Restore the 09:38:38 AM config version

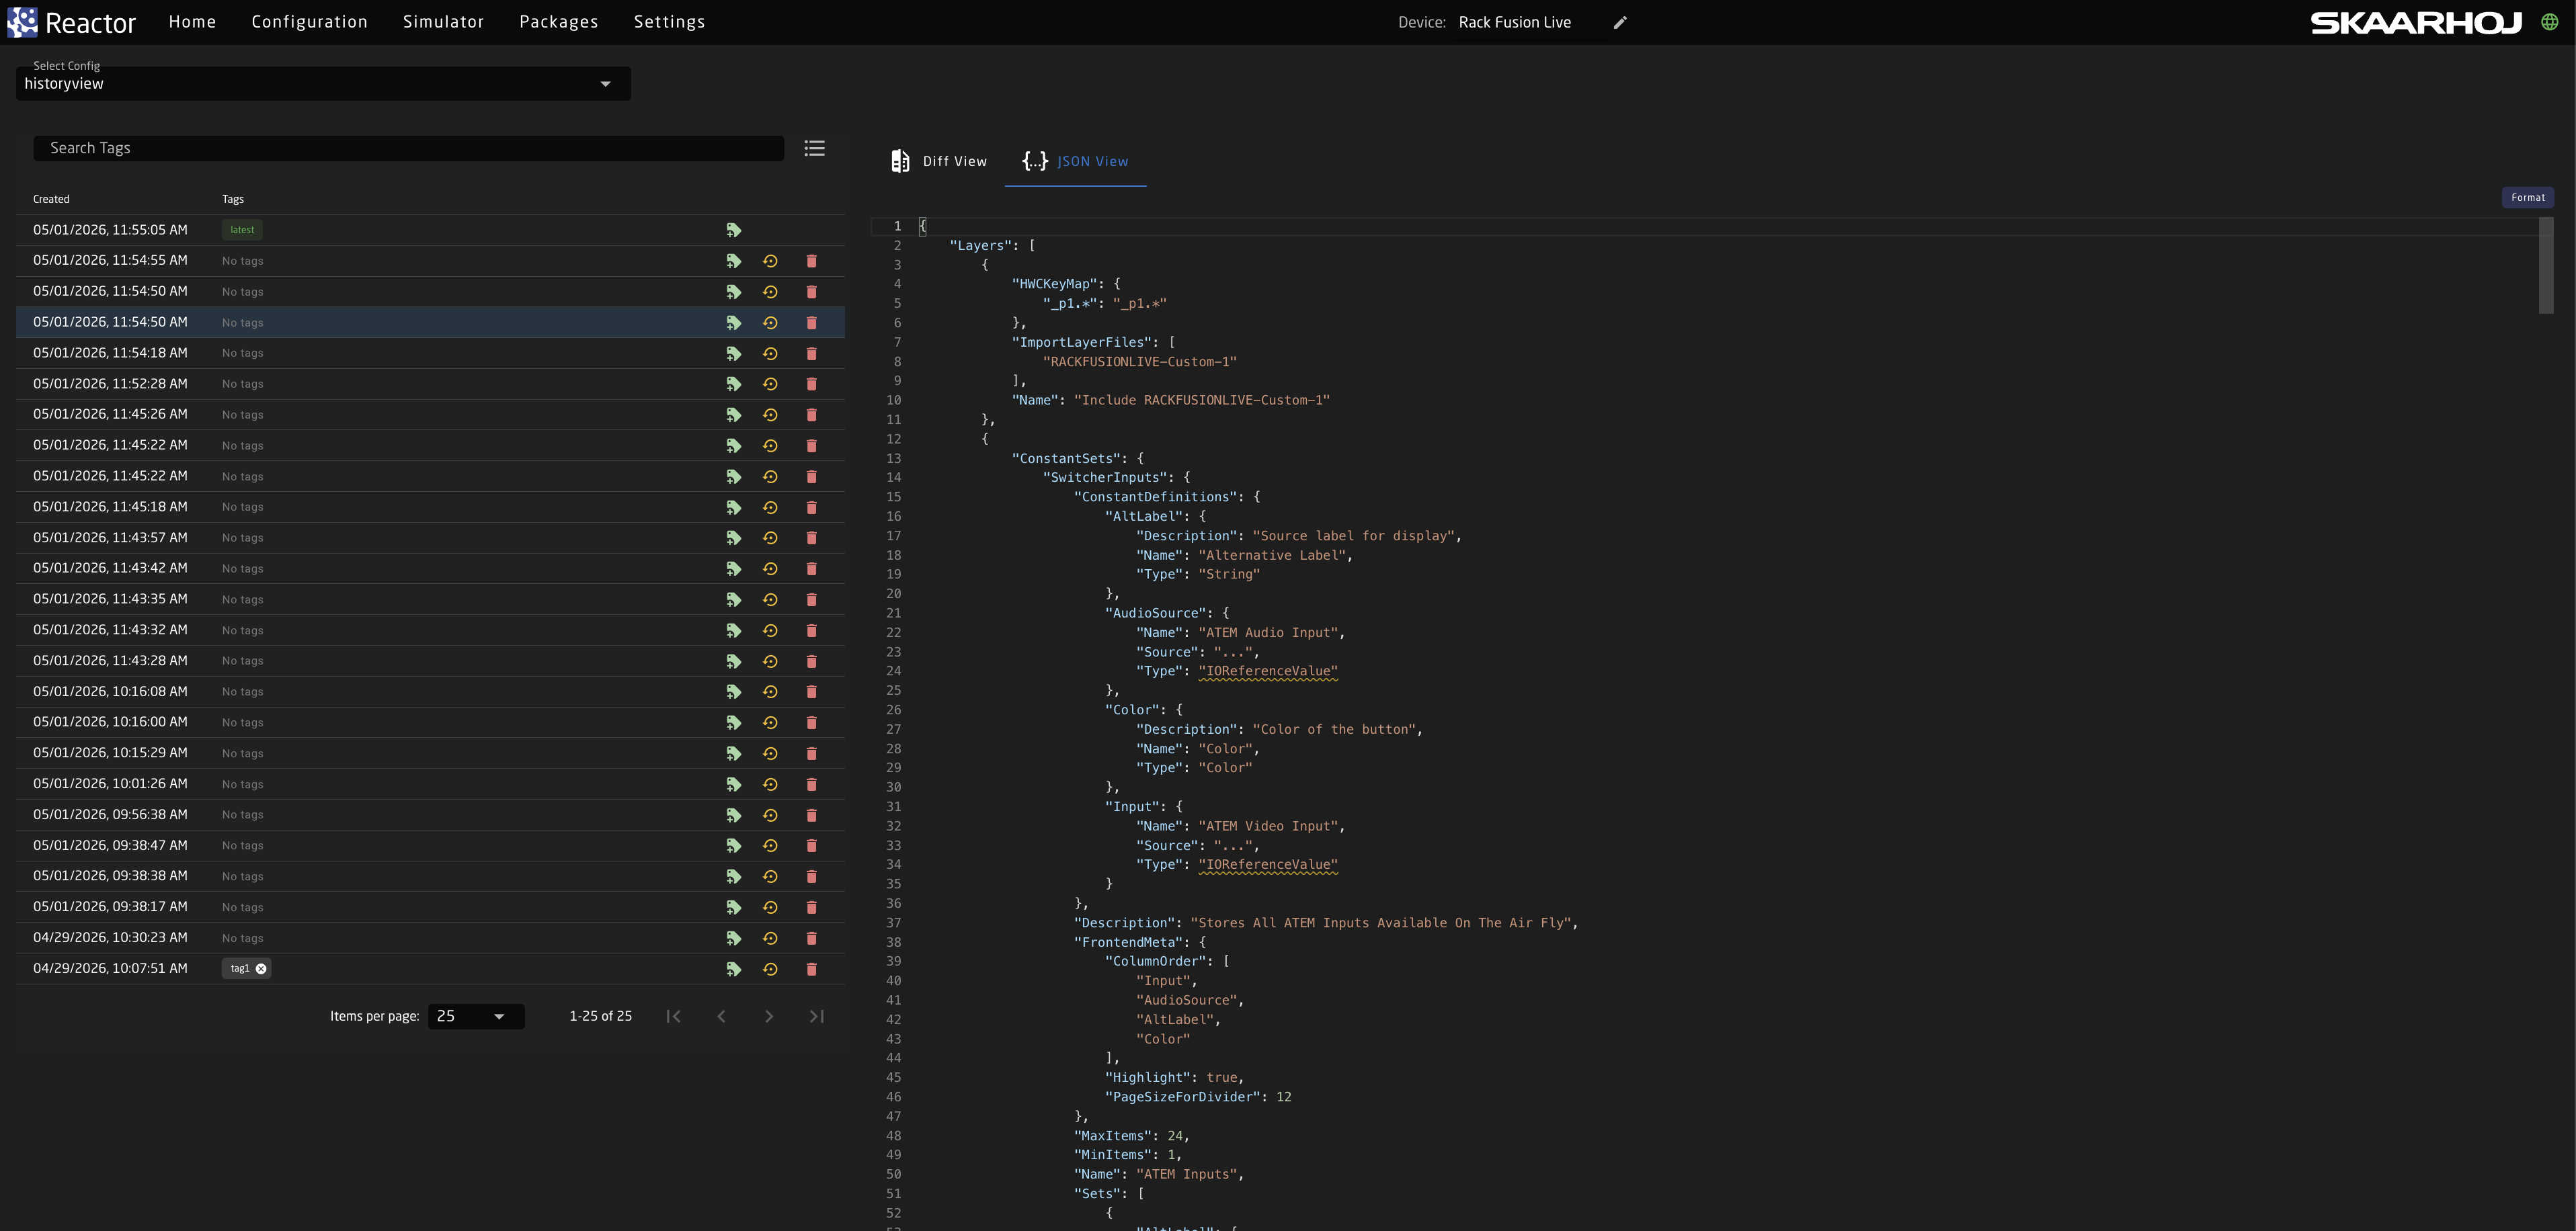coord(770,876)
